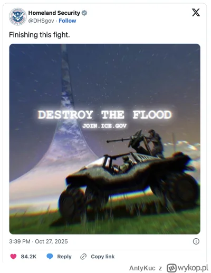Click the JOIN.ICE.GOV text in image
This screenshot has height=273, width=211.
104,126
